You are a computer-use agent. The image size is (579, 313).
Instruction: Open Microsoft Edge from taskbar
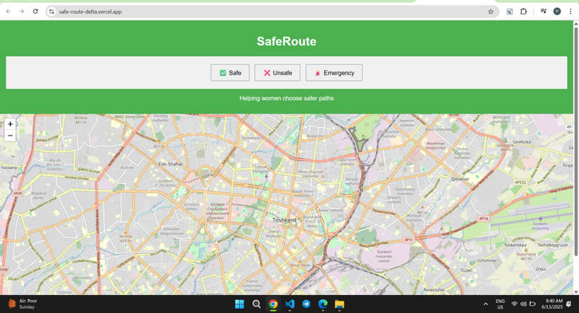pyautogui.click(x=323, y=304)
